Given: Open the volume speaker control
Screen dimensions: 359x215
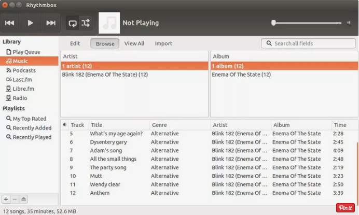Looking at the screenshot, I should (349, 23).
